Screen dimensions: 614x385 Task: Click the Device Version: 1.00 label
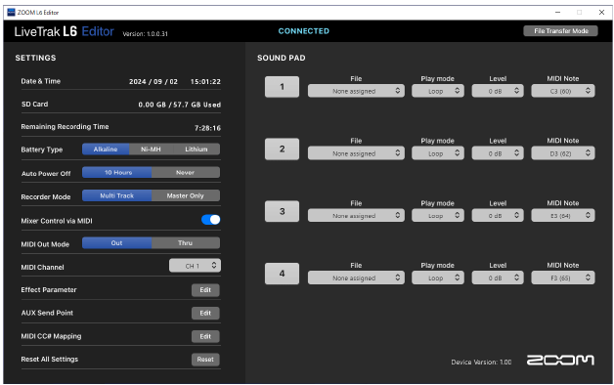pos(481,362)
